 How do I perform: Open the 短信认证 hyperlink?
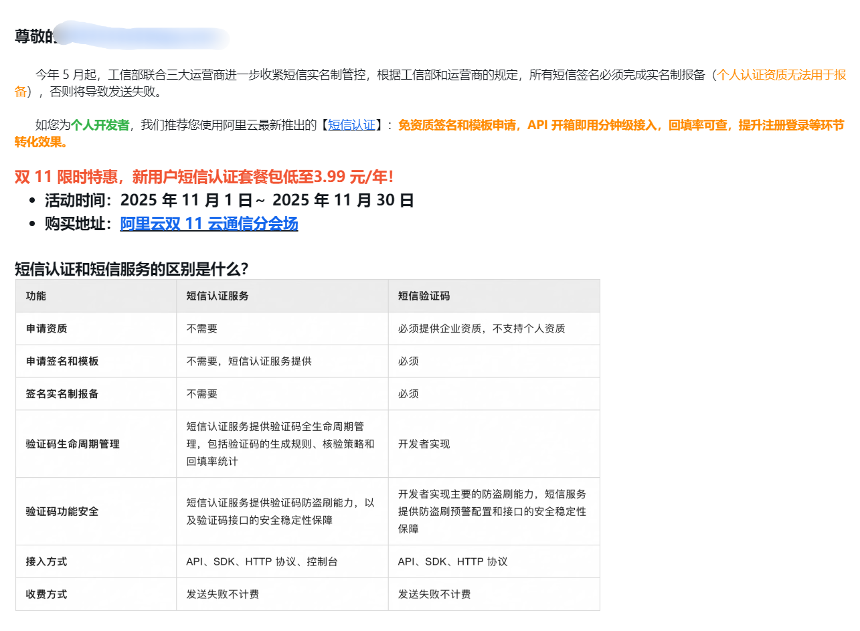(351, 125)
